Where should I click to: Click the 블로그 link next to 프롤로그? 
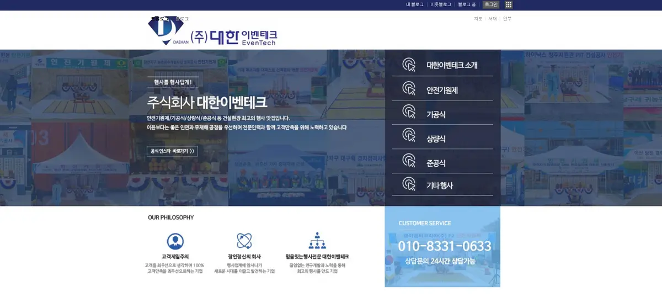point(182,19)
